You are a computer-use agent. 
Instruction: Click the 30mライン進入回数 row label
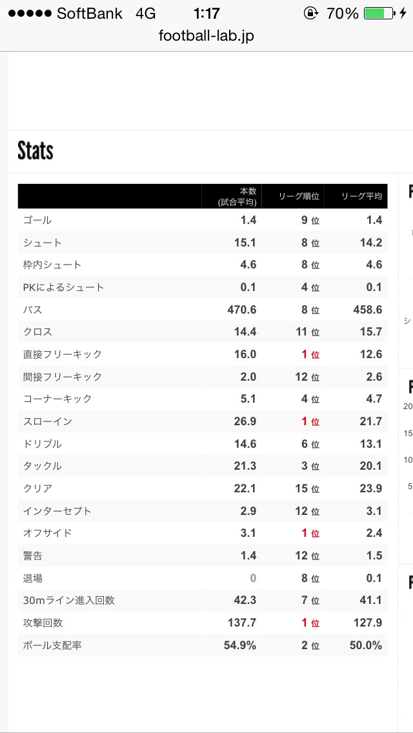[68, 600]
